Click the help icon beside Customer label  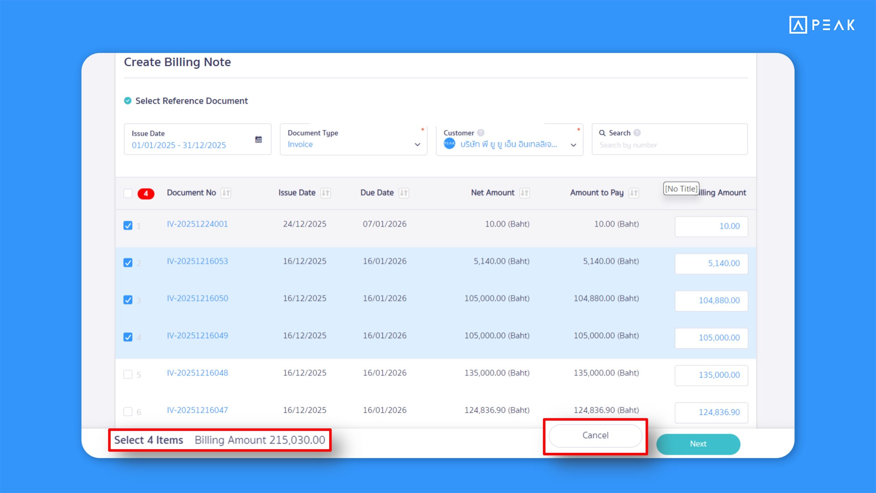[x=480, y=133]
